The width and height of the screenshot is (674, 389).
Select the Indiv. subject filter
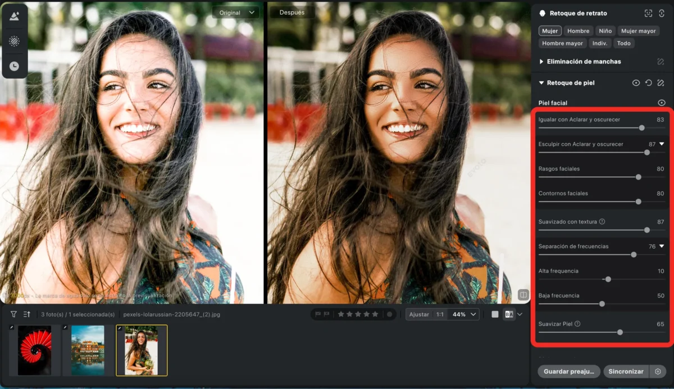600,43
